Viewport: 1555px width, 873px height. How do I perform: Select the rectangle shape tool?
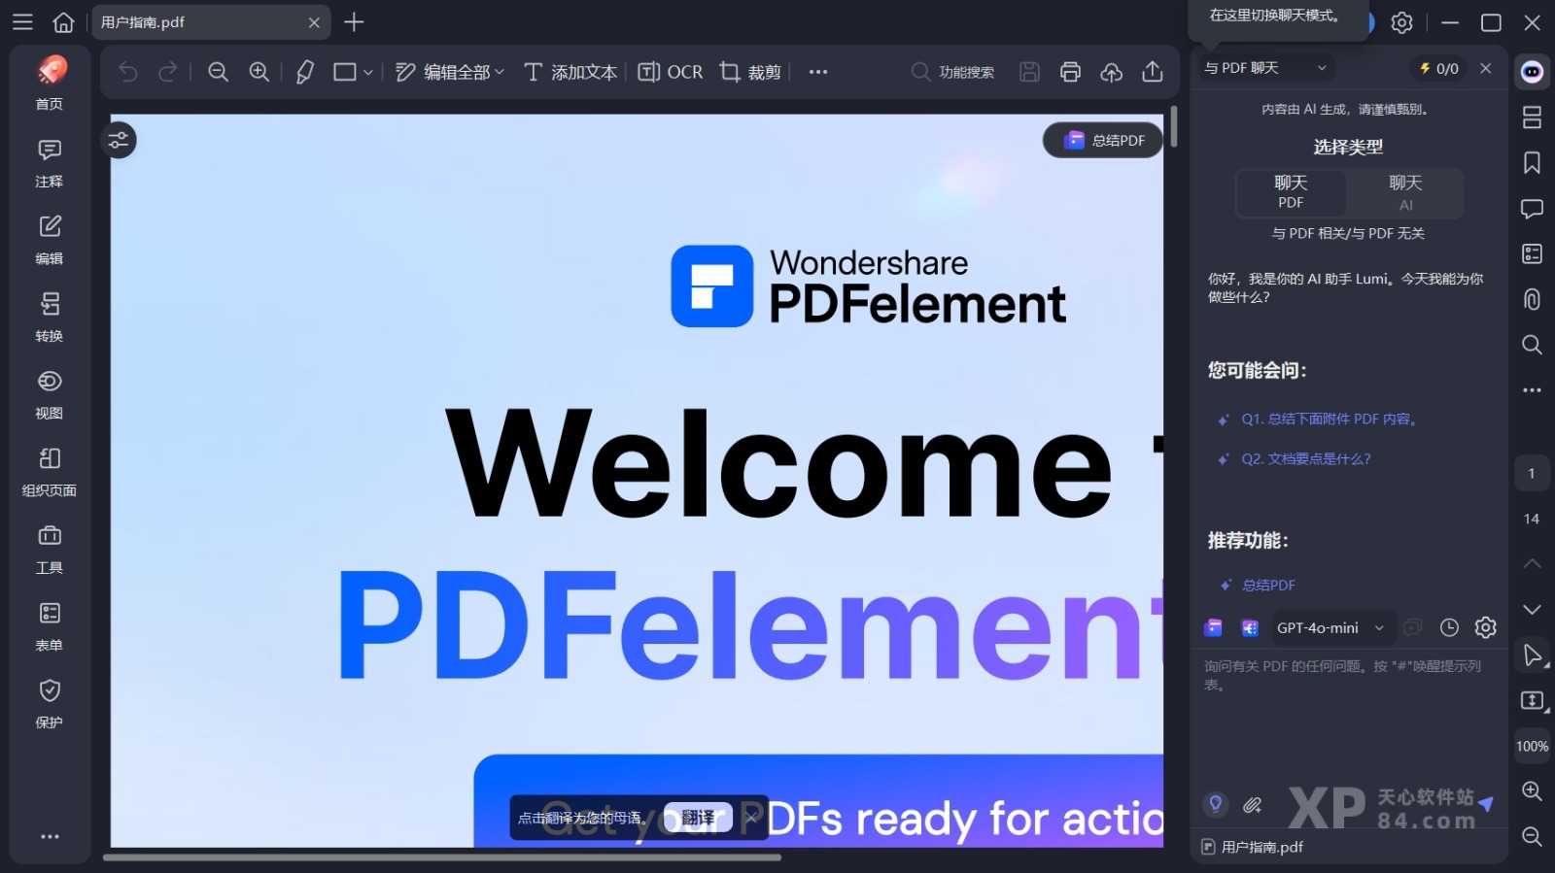pyautogui.click(x=344, y=72)
